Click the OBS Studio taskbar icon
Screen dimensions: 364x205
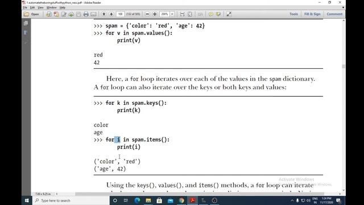coord(215,200)
